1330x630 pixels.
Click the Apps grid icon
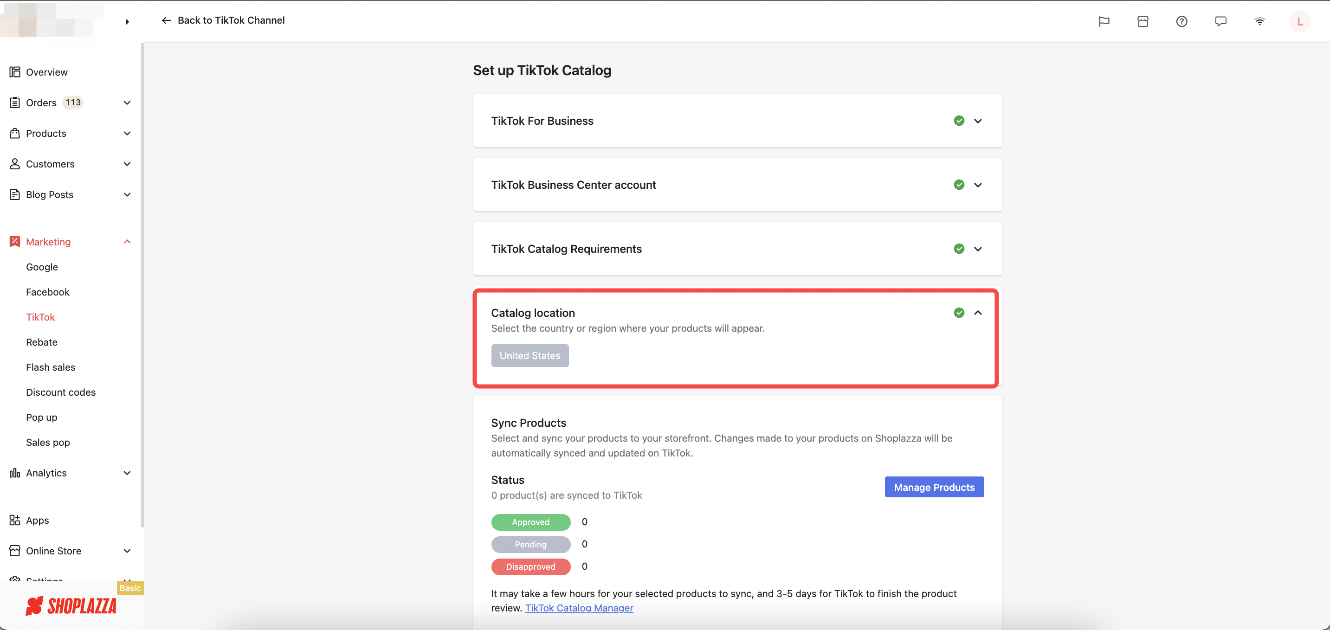tap(15, 520)
